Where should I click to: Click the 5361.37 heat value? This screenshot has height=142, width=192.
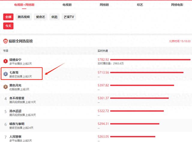103,98
